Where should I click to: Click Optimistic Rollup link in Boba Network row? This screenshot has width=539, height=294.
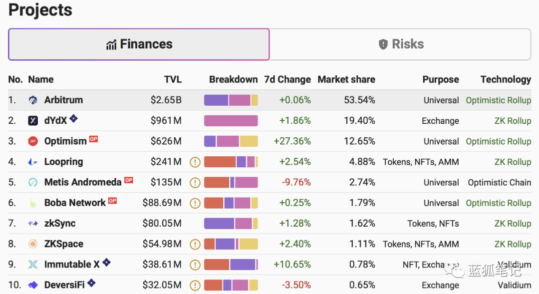point(499,203)
